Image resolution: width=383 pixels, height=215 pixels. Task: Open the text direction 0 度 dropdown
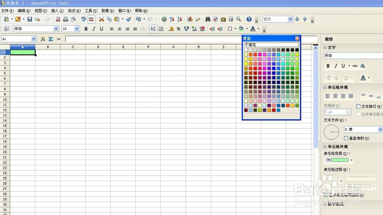pos(380,129)
